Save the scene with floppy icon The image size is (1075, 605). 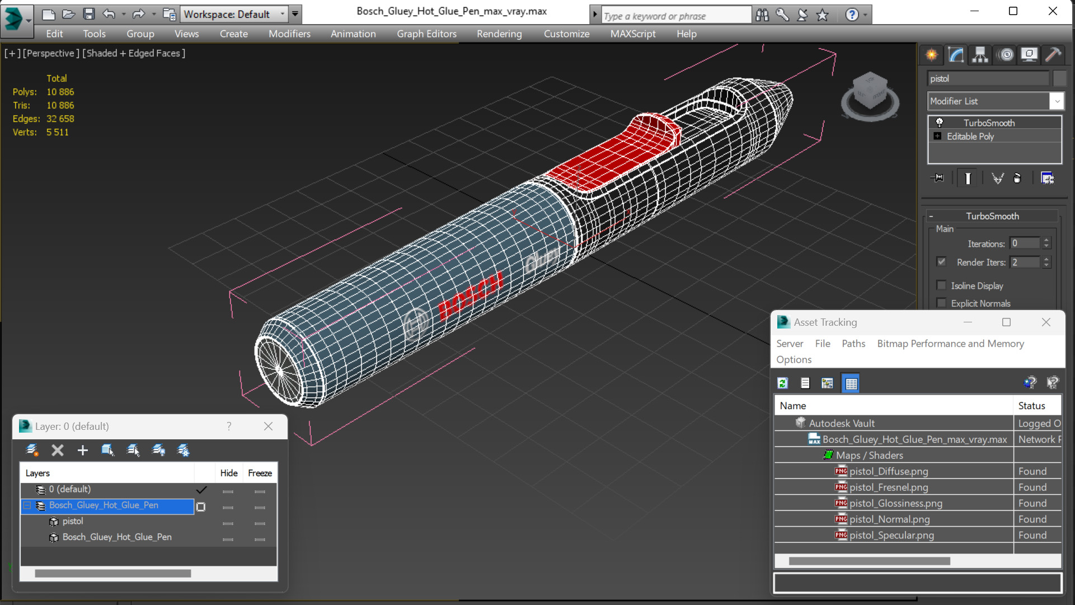[x=88, y=14]
